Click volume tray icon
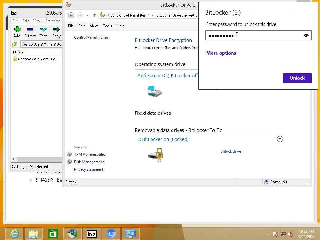Screen dimensions: 320x240 coord(291,234)
